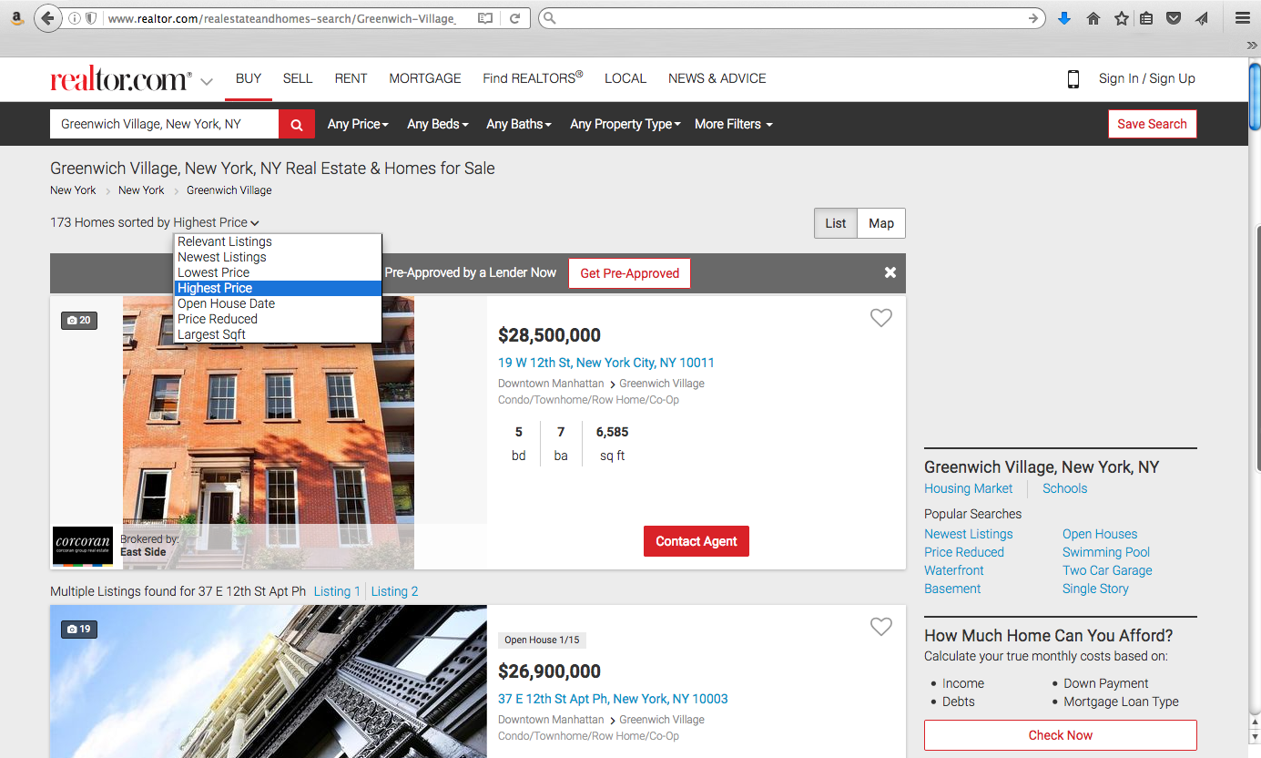Screen dimensions: 1261x758
Task: Select Lowest Price in sort list
Action: [213, 272]
